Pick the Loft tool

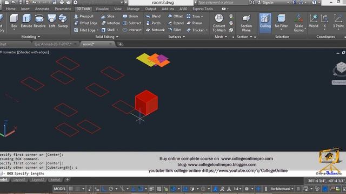(x=52, y=20)
